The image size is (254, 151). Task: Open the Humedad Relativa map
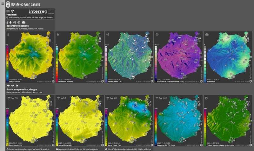pyautogui.click(x=79, y=57)
